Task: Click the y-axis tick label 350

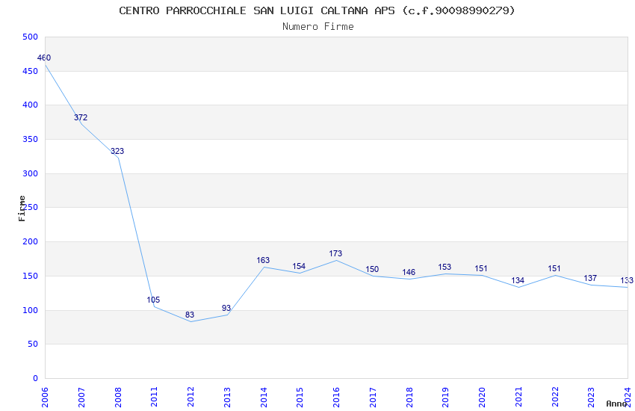Action: [31, 139]
